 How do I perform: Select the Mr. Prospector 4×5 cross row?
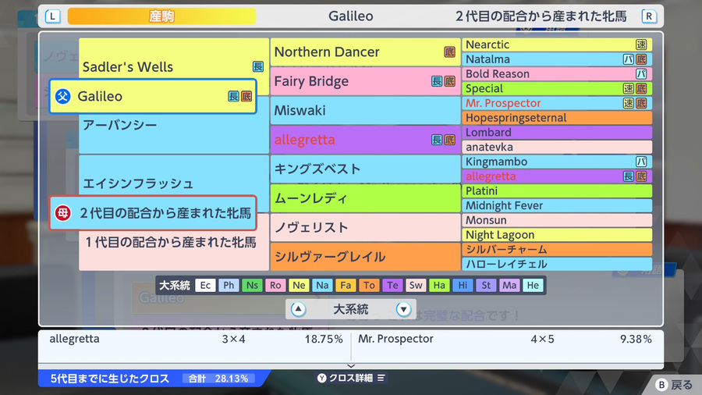click(x=506, y=339)
